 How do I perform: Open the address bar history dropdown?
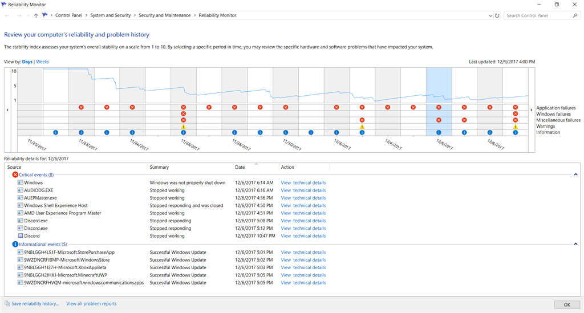coord(490,15)
